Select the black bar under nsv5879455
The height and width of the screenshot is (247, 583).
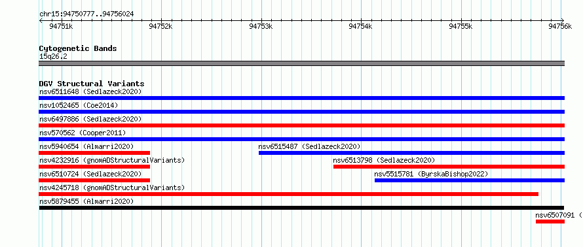pyautogui.click(x=301, y=208)
